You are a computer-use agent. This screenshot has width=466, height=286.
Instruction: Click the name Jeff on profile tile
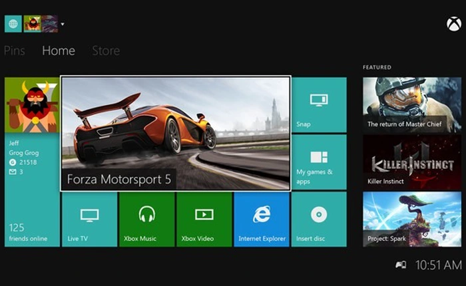(x=14, y=143)
